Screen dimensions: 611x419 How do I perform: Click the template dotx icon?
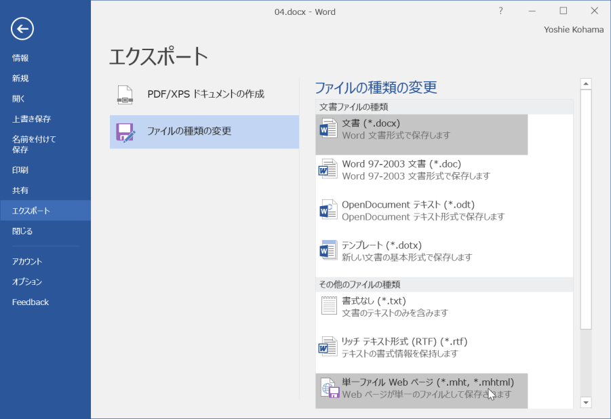pos(328,250)
